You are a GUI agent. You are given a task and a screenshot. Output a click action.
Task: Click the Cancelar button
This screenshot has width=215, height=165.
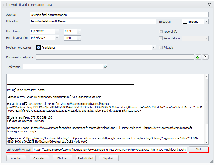click(39, 158)
